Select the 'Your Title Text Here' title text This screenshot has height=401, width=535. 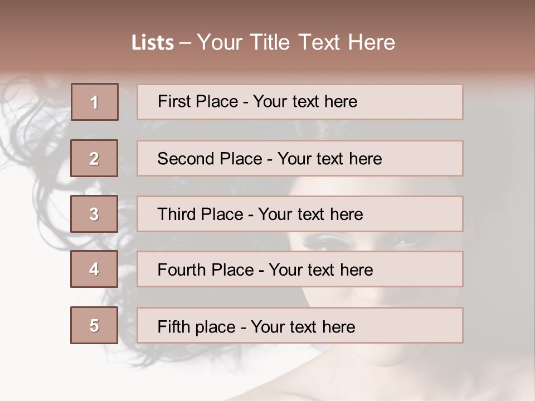point(296,42)
